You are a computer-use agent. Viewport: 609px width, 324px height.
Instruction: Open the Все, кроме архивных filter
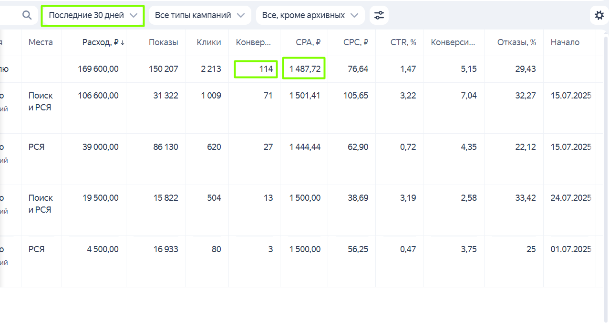pos(310,15)
